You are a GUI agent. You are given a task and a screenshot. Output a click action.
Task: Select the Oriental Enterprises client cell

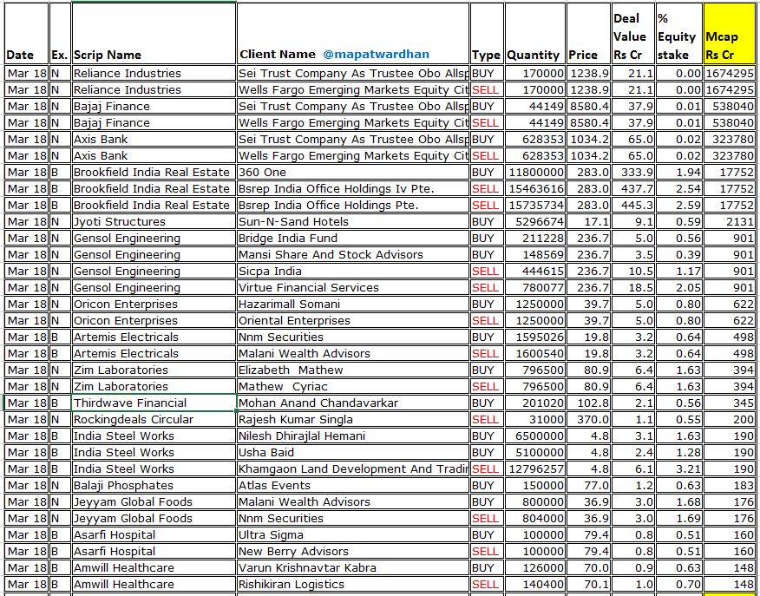tap(353, 321)
